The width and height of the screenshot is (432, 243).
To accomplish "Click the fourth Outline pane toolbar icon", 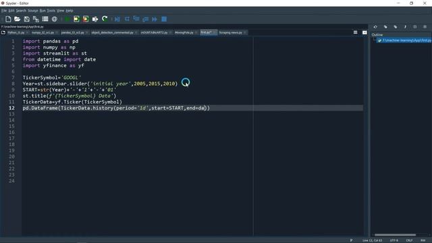I will tap(405, 27).
